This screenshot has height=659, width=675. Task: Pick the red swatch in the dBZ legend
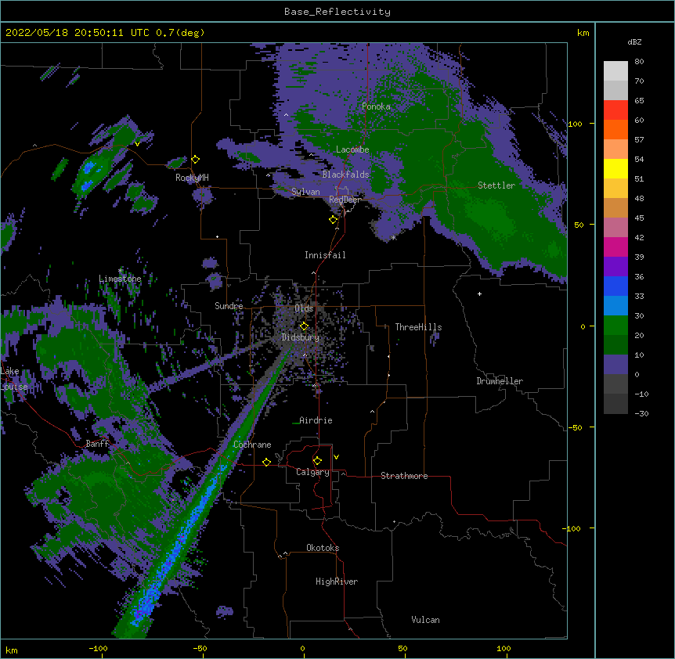click(615, 110)
